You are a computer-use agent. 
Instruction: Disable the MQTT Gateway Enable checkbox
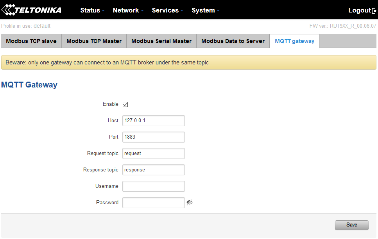coord(125,104)
